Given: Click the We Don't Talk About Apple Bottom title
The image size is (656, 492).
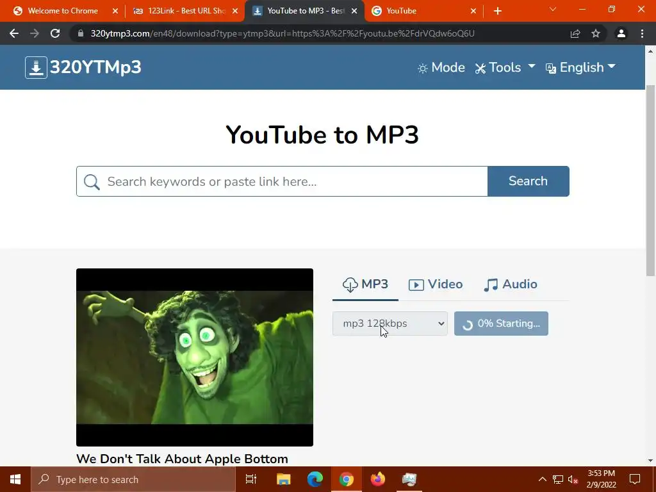Looking at the screenshot, I should pos(182,459).
